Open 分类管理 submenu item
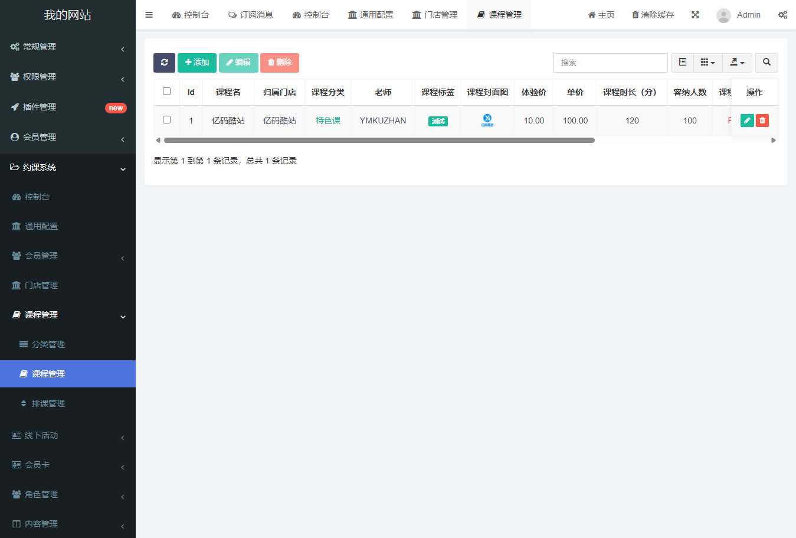 coord(68,344)
